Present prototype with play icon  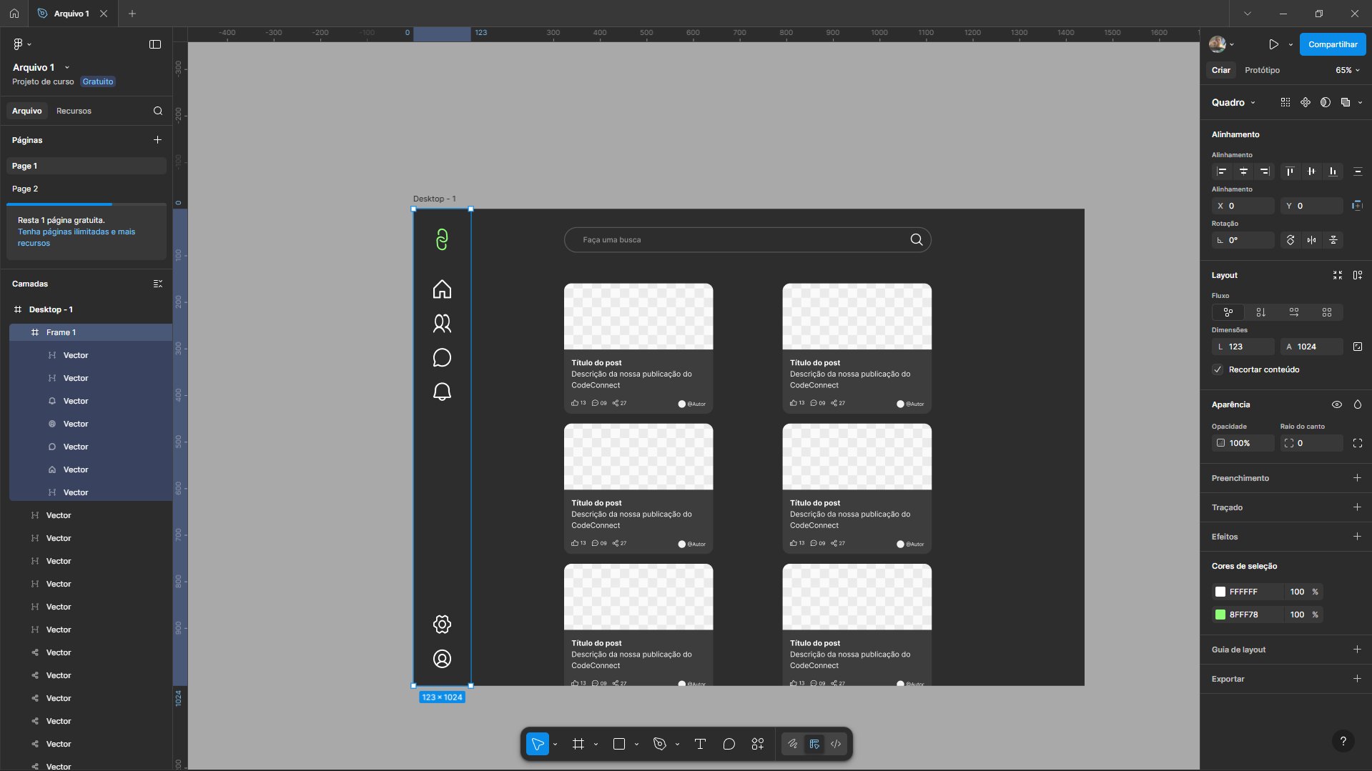[x=1273, y=44]
